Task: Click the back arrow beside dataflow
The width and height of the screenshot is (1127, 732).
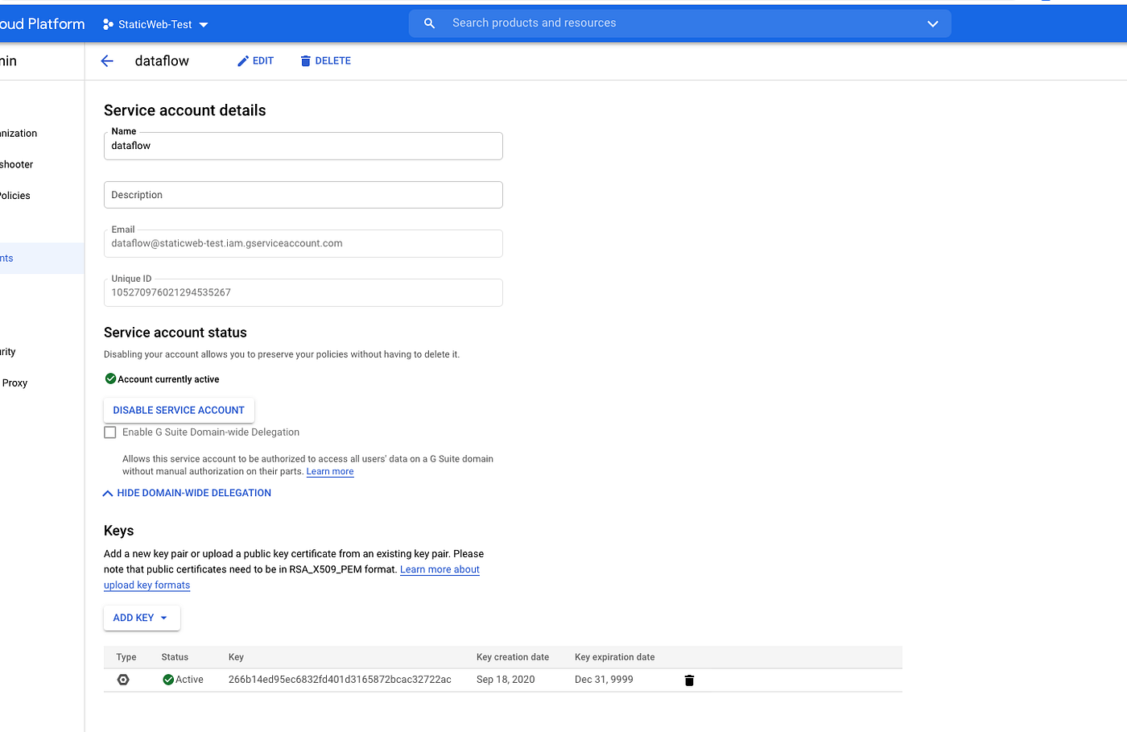Action: [107, 60]
